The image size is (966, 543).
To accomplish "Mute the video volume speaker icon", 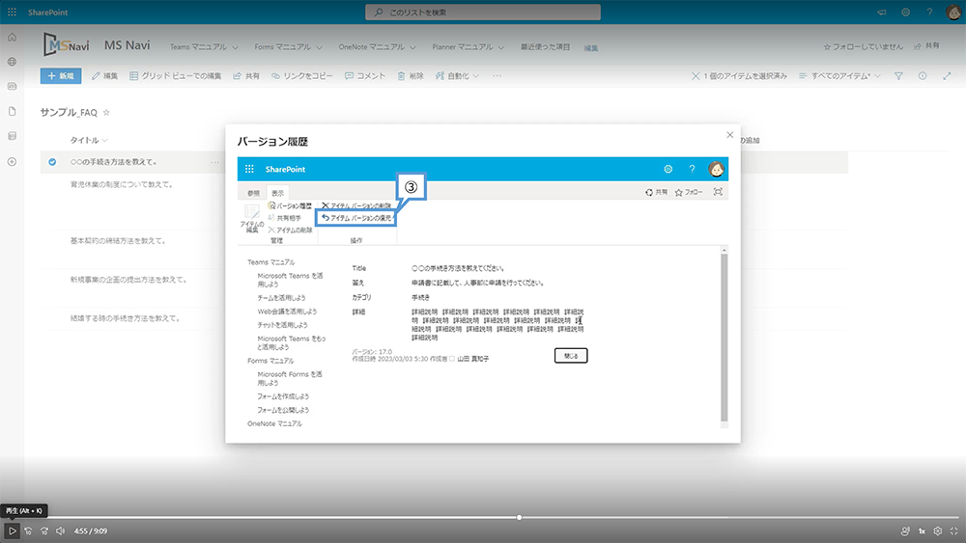I will (x=60, y=530).
